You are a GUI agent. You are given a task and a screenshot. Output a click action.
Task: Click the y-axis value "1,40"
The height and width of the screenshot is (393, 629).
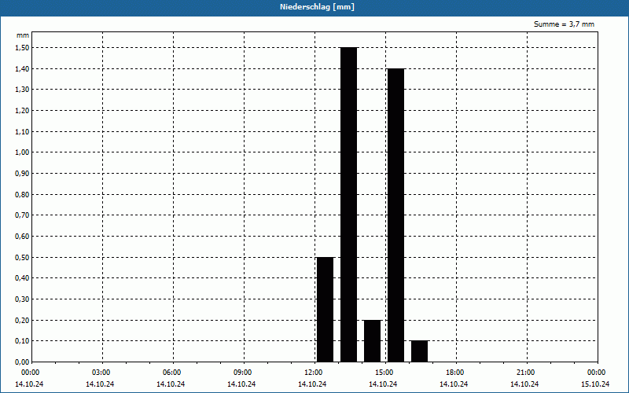23,68
